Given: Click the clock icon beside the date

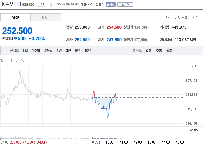Looking at the screenshot, I should 51,5.
